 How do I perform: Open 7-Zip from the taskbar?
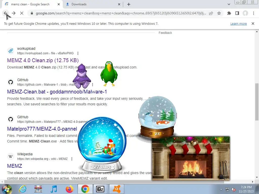coord(100,189)
